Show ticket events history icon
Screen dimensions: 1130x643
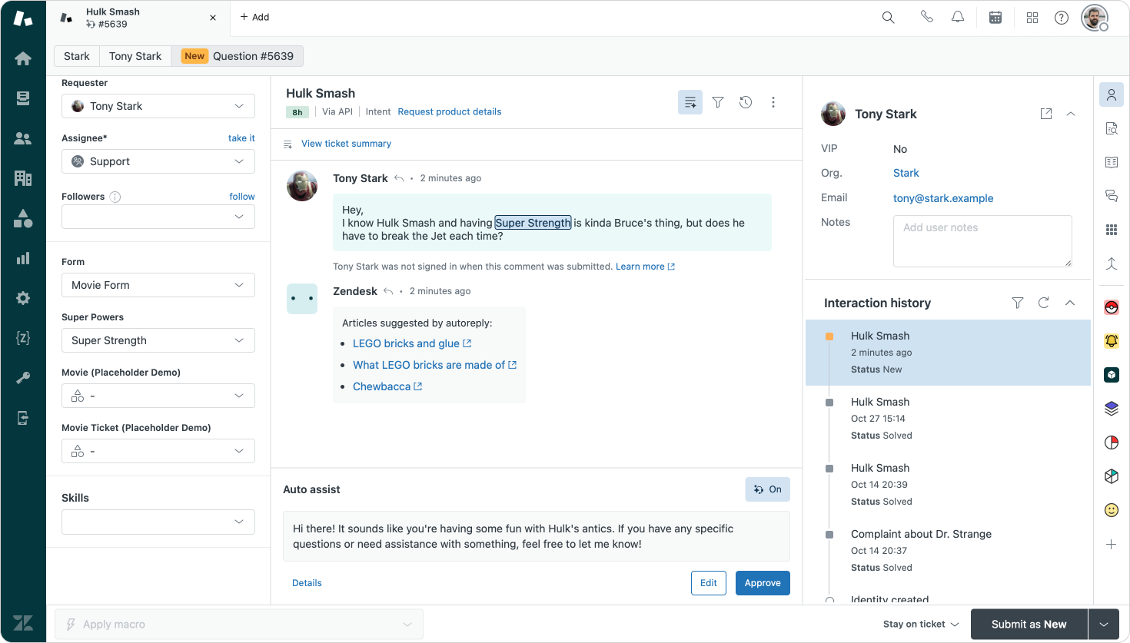[746, 102]
